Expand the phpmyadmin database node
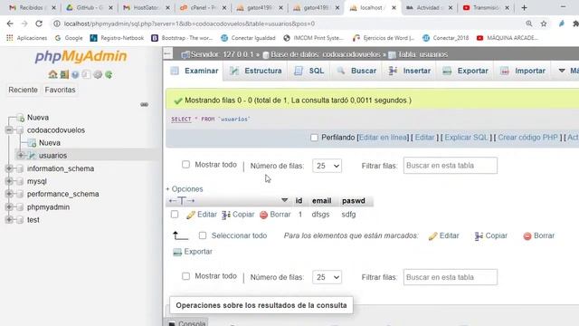This screenshot has height=326, width=579. 9,207
